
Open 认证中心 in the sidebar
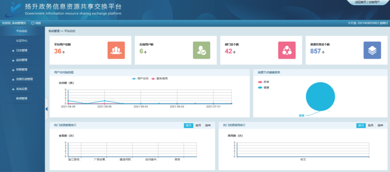21,41
